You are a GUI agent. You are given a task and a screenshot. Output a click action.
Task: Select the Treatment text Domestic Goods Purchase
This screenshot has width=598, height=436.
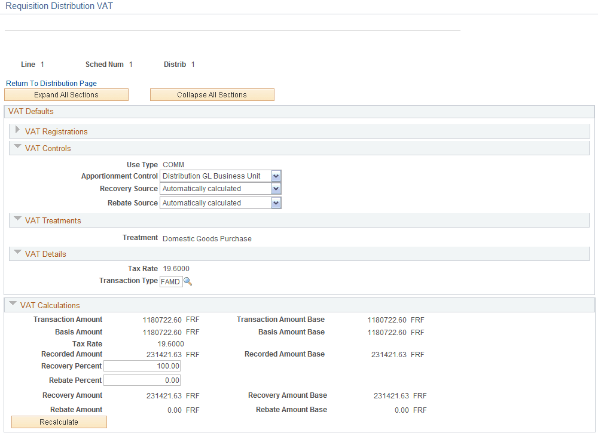click(x=207, y=239)
